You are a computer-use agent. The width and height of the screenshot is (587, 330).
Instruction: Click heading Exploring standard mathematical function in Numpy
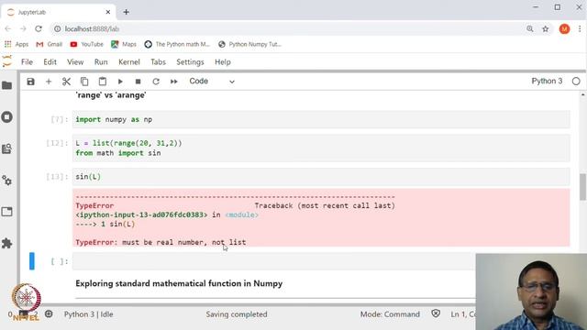tap(179, 283)
